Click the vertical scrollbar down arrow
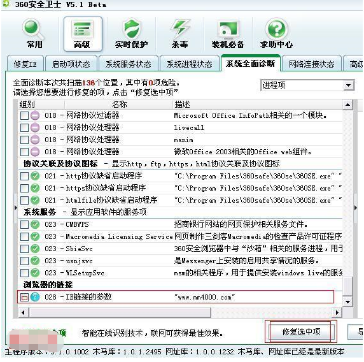This screenshot has width=364, height=362. pyautogui.click(x=347, y=302)
